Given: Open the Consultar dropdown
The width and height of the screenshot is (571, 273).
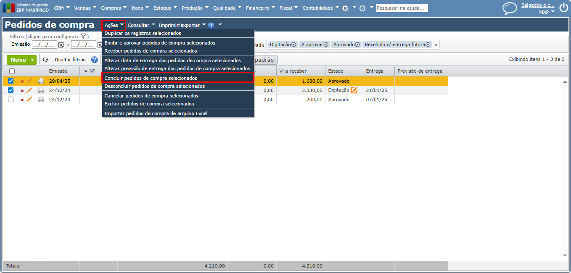Looking at the screenshot, I should [141, 25].
